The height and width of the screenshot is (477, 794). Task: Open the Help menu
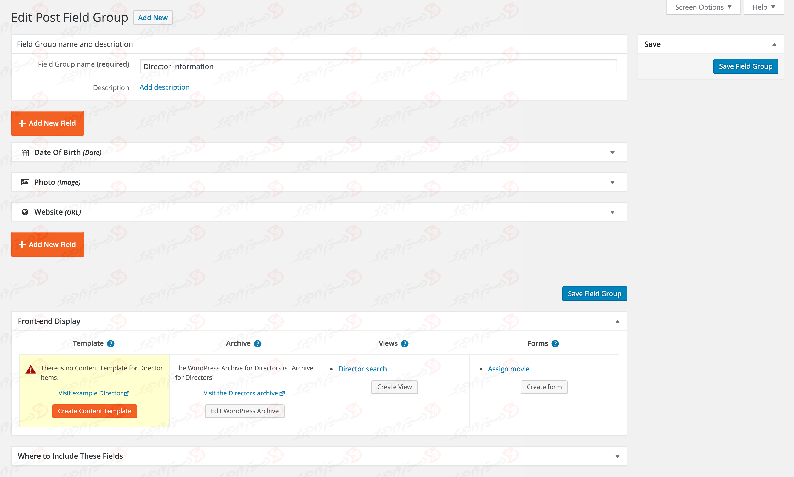[763, 7]
